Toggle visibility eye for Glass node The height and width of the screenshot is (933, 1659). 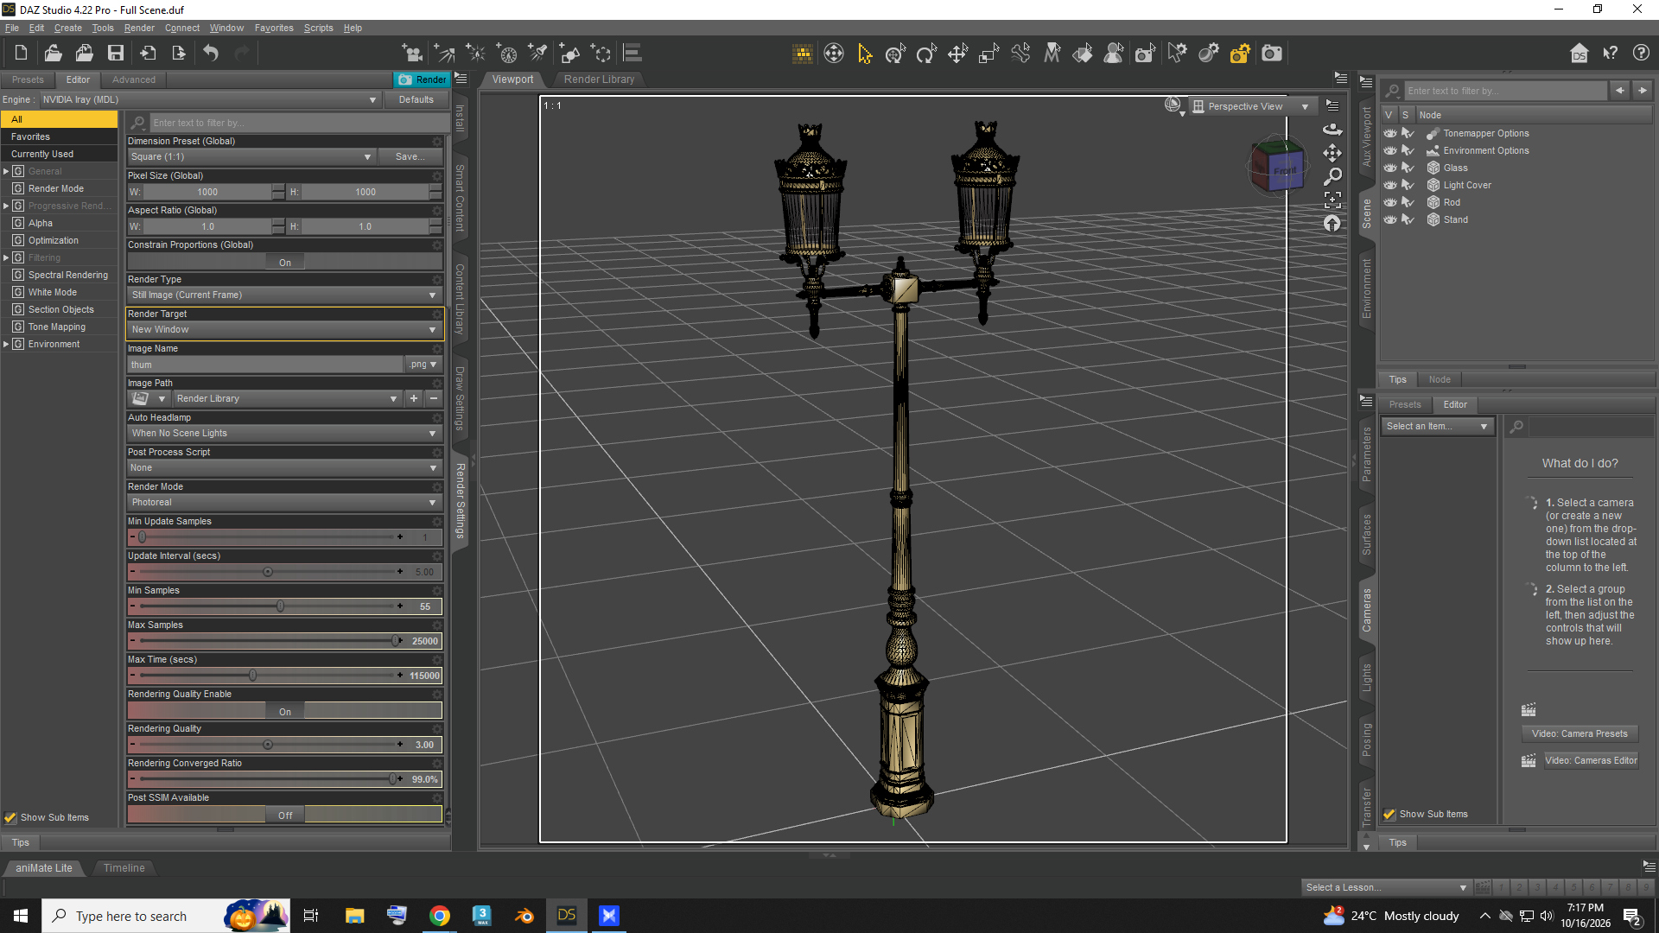point(1389,168)
